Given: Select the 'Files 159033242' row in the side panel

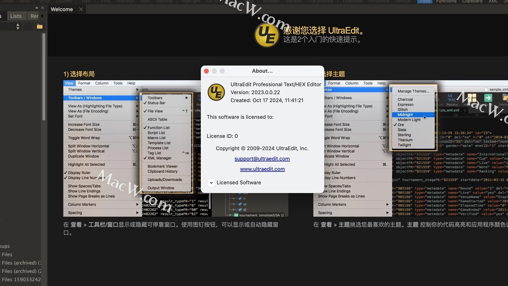Looking at the screenshot, I should coord(21,279).
